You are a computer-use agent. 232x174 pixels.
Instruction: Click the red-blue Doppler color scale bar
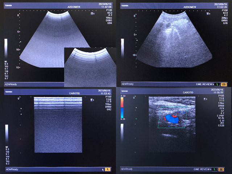coord(122,107)
